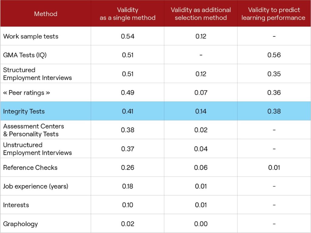311x233 pixels.
Task: Click the 0.38 learning performance value for Integrity Tests
Action: pos(274,111)
